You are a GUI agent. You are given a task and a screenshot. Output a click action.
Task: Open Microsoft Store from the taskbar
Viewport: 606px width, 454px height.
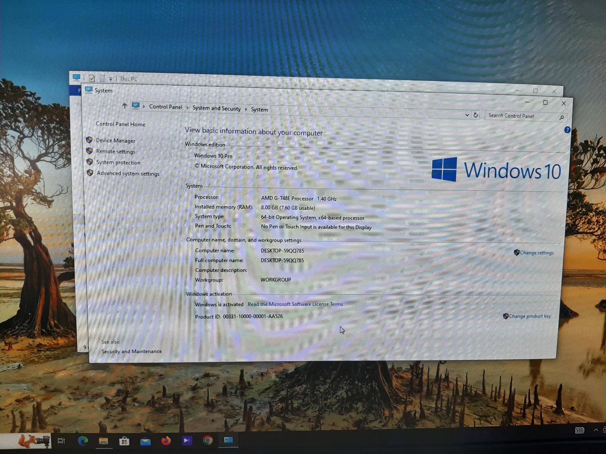[x=124, y=441]
